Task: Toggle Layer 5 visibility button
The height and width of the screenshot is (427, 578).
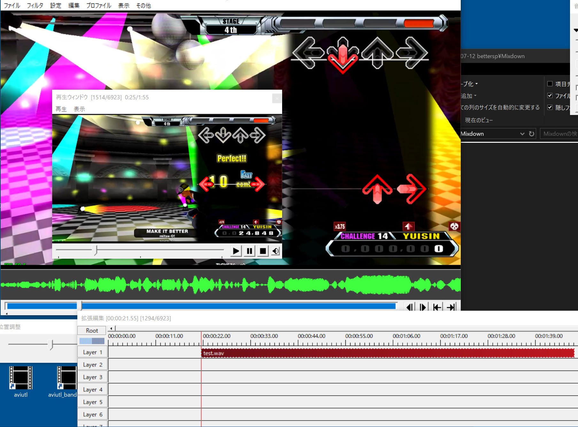Action: 93,402
